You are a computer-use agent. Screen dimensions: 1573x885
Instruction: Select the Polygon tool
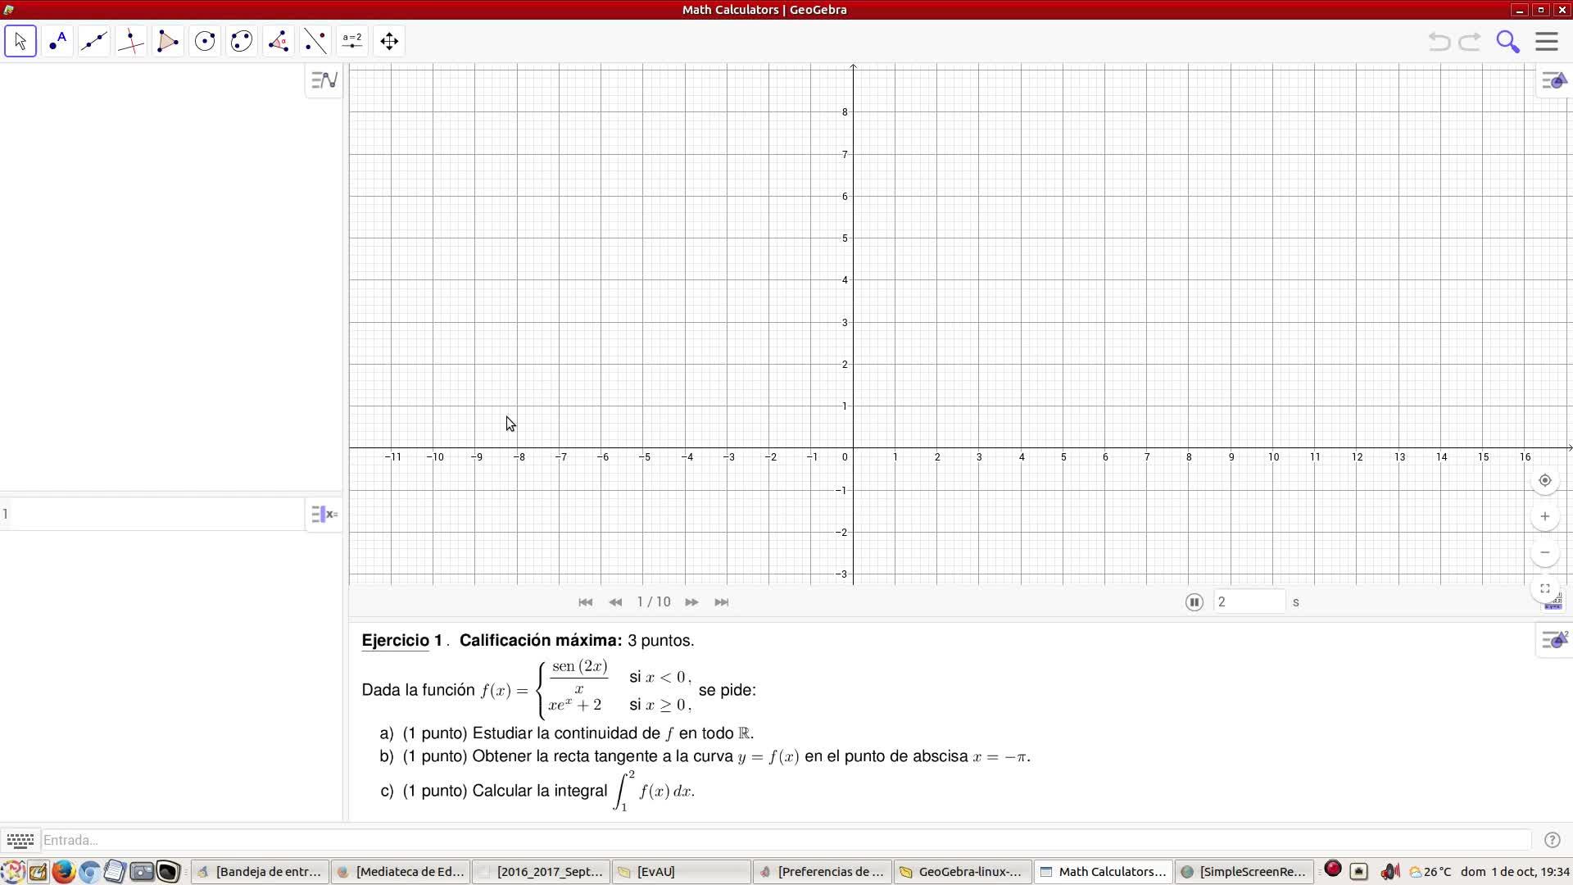[x=168, y=41]
